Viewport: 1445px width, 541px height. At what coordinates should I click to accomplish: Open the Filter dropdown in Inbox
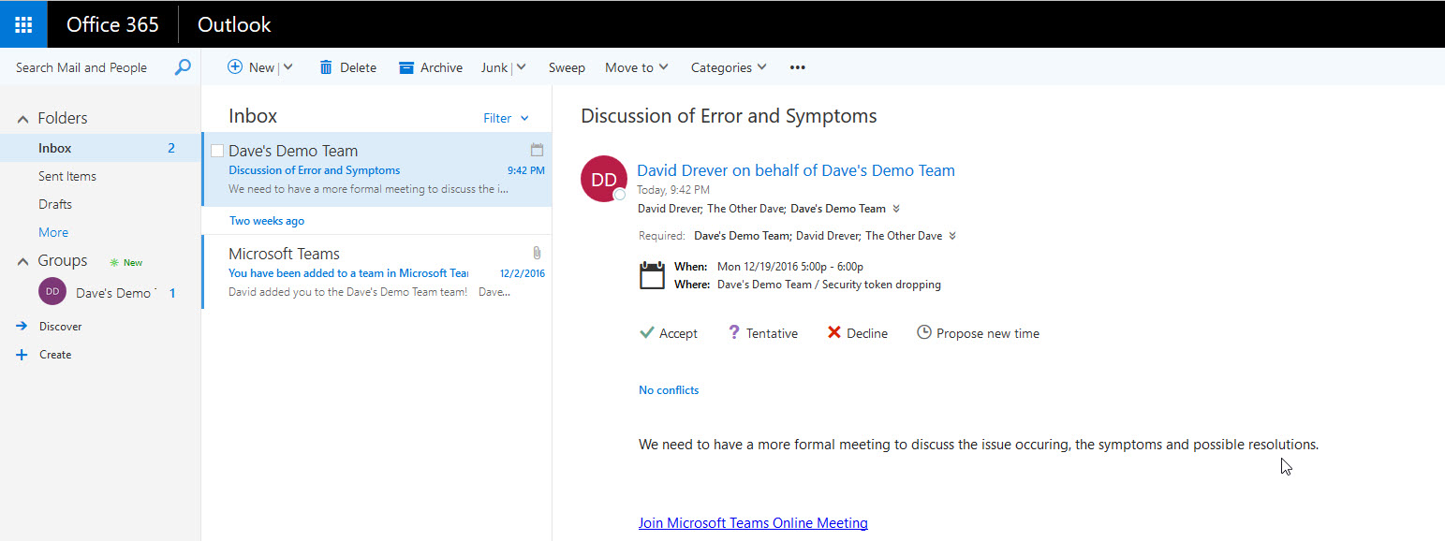506,118
